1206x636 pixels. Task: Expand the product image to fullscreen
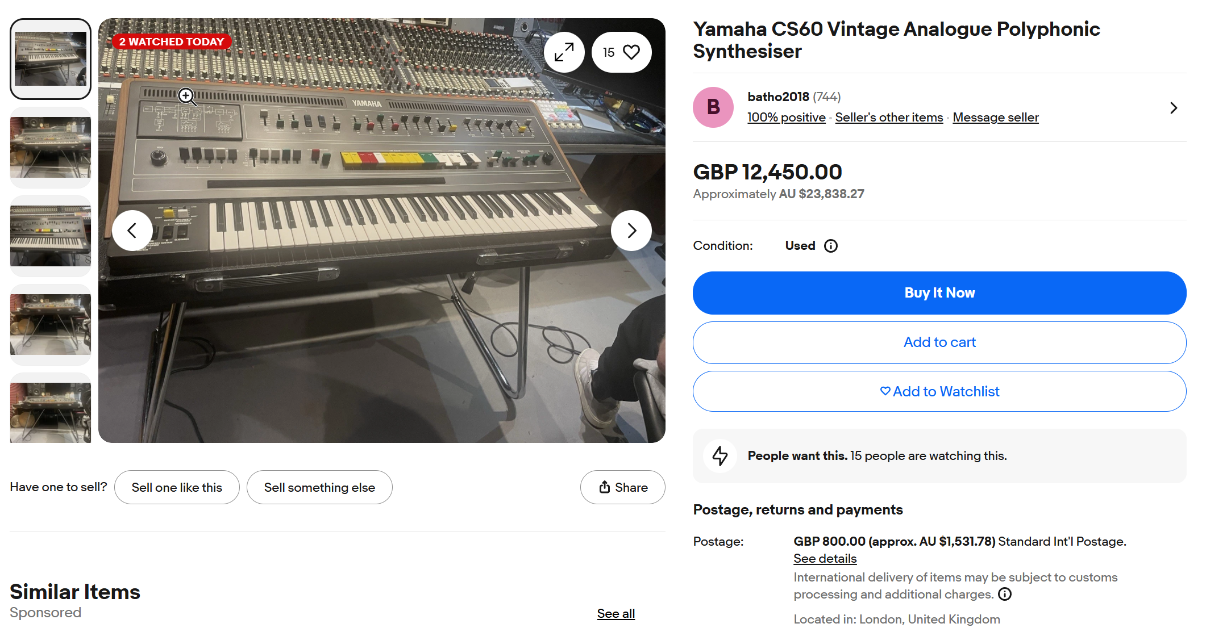(x=564, y=52)
